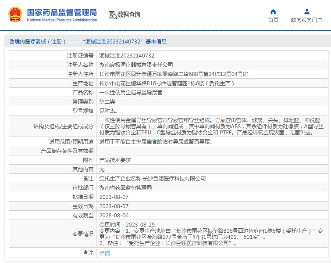Open the 详情 link in the 注 row

104,253
